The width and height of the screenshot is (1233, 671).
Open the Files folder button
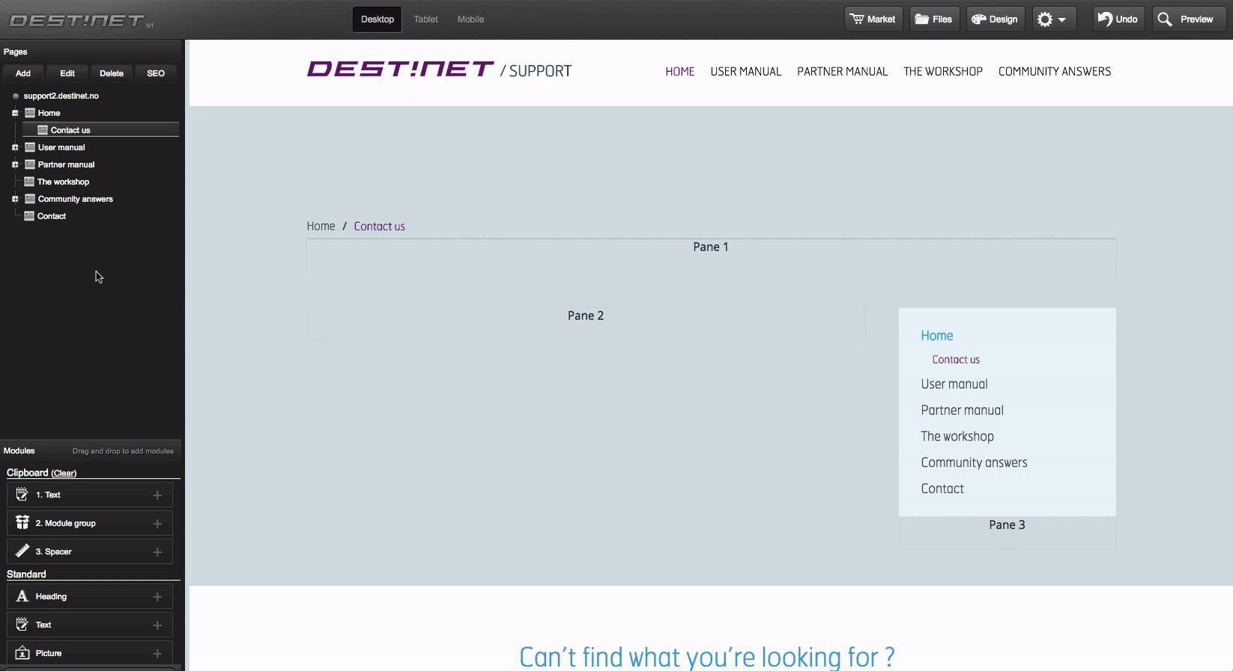(x=933, y=19)
